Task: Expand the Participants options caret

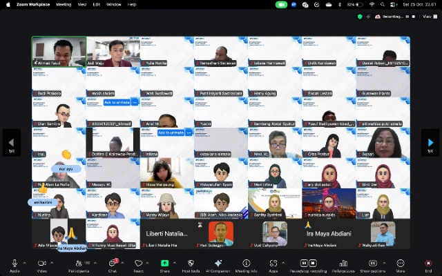Action: (95, 263)
